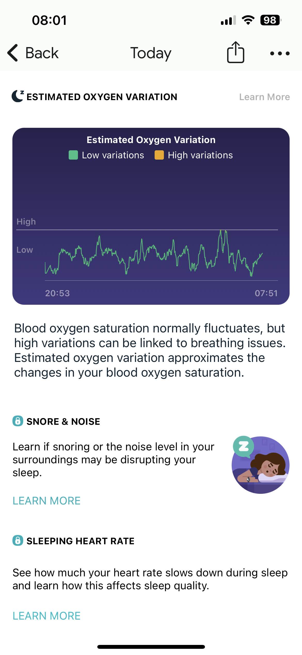Viewport: 302px width, 655px height.
Task: Open the three-dot more options menu
Action: (280, 53)
